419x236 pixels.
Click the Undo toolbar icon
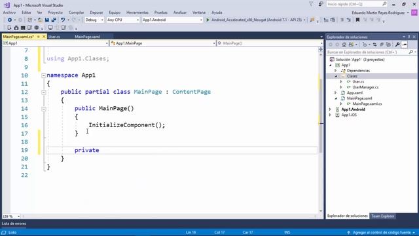pos(63,20)
